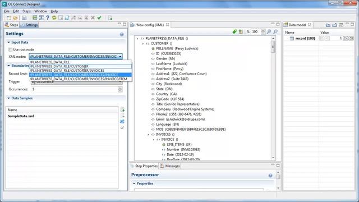This screenshot has width=359, height=202.
Task: Select the New config (XML) editor tab
Action: point(150,25)
